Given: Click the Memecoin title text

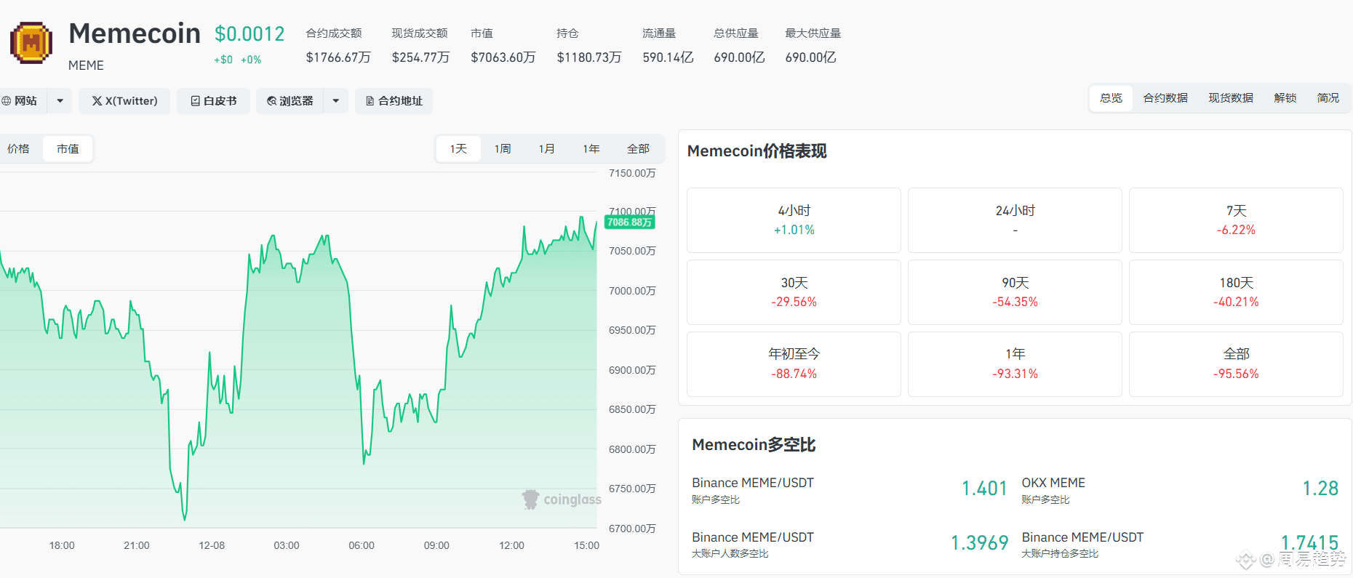Looking at the screenshot, I should (x=135, y=33).
